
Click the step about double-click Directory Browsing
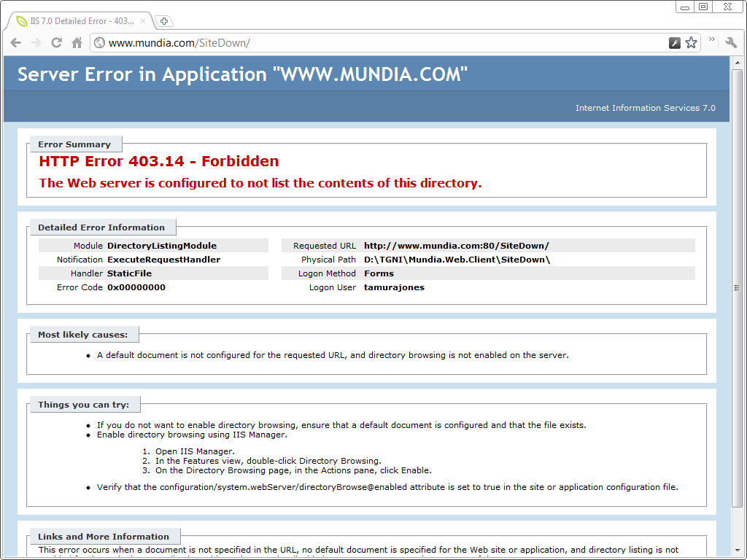tap(268, 461)
